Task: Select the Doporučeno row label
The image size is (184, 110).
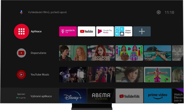Action: (39, 53)
